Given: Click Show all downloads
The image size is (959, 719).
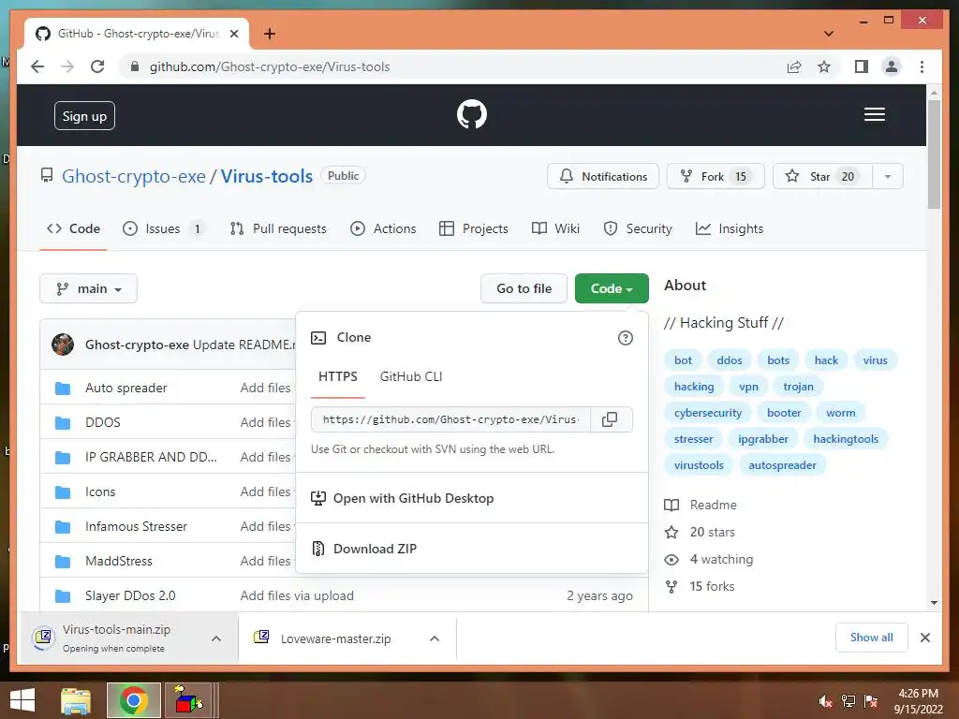Looking at the screenshot, I should pyautogui.click(x=872, y=638).
